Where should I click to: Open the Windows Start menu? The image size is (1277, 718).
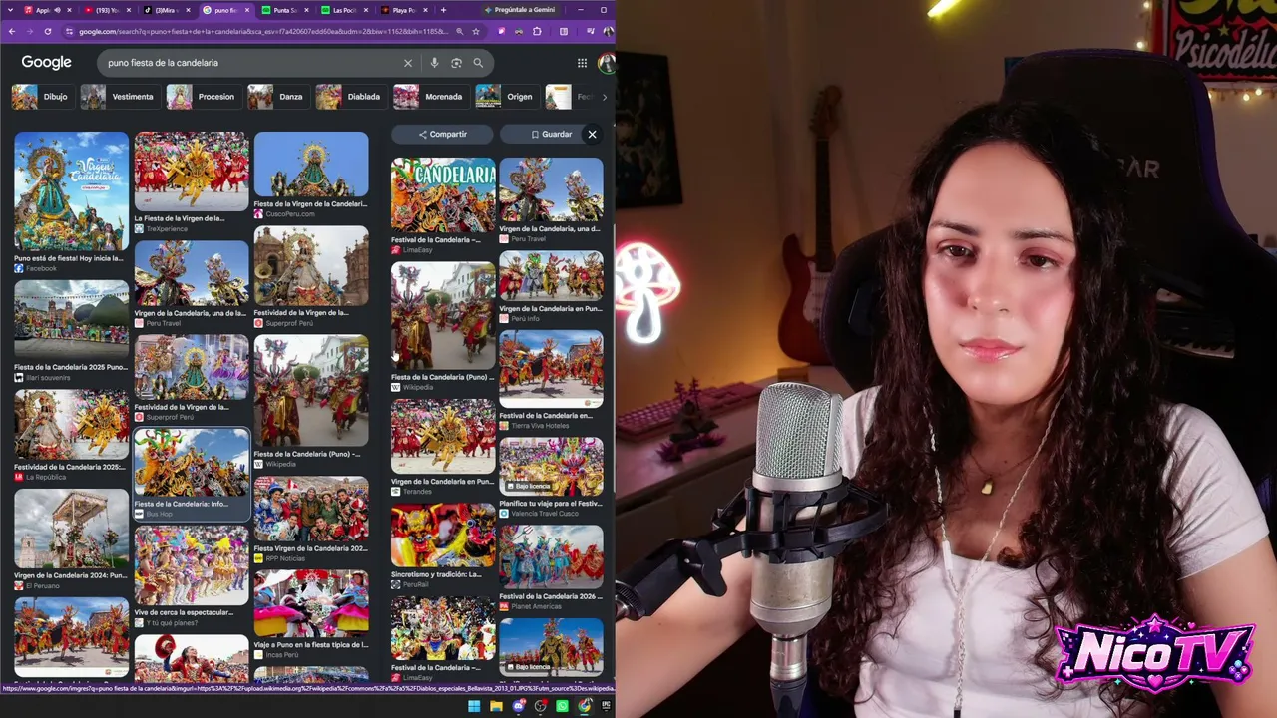pos(474,706)
